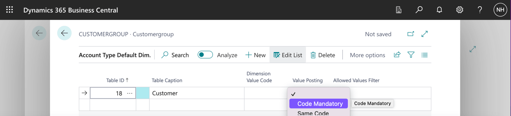Open the notifications bell
The width and height of the screenshot is (511, 116).
coord(439,10)
